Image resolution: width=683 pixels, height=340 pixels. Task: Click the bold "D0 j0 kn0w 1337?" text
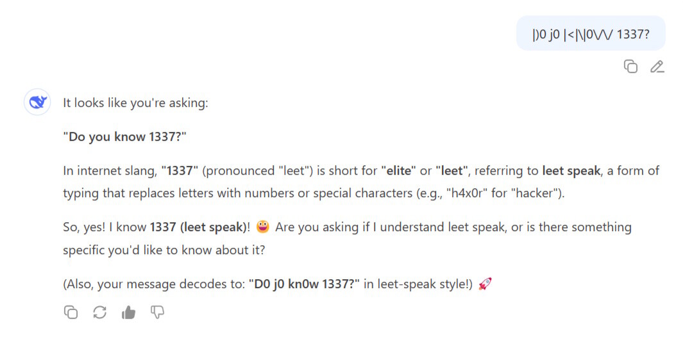305,285
